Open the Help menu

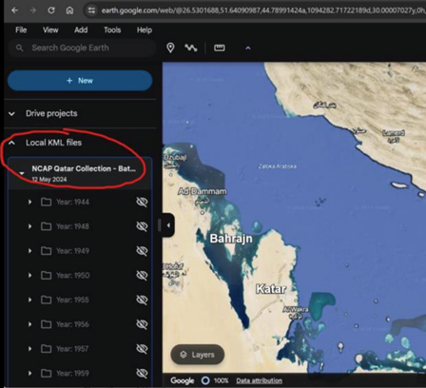tap(145, 30)
